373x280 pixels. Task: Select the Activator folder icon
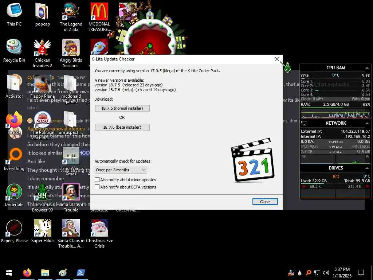tap(14, 86)
